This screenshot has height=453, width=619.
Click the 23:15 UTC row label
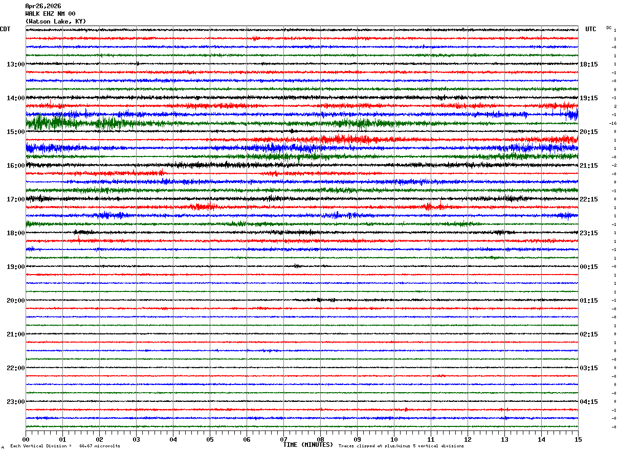[589, 233]
